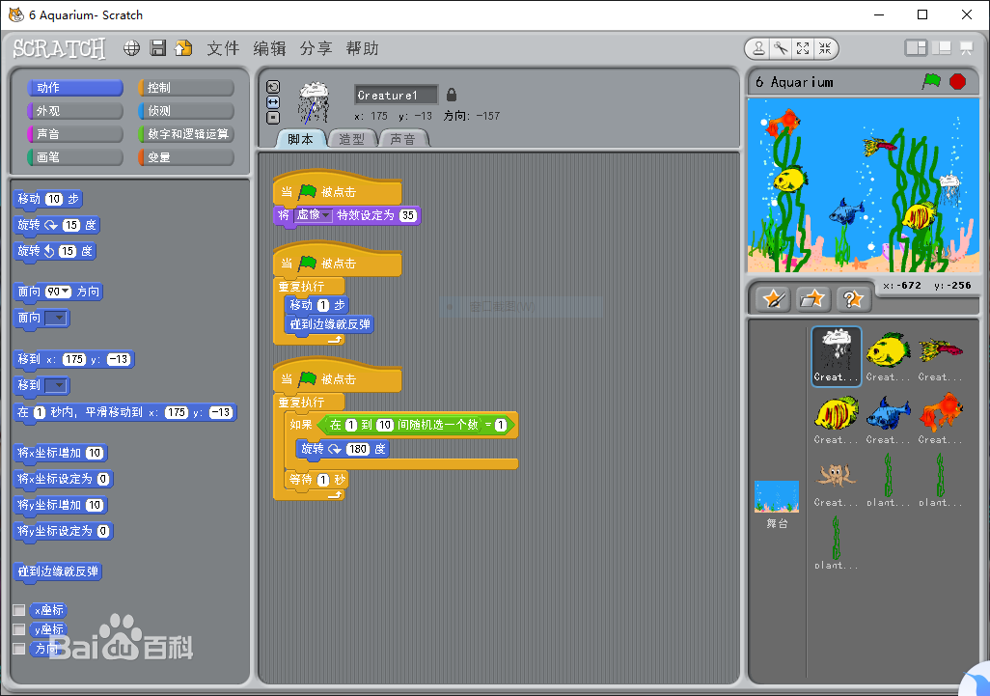Set rotation style to don't rotate
Image resolution: width=990 pixels, height=696 pixels.
273,118
